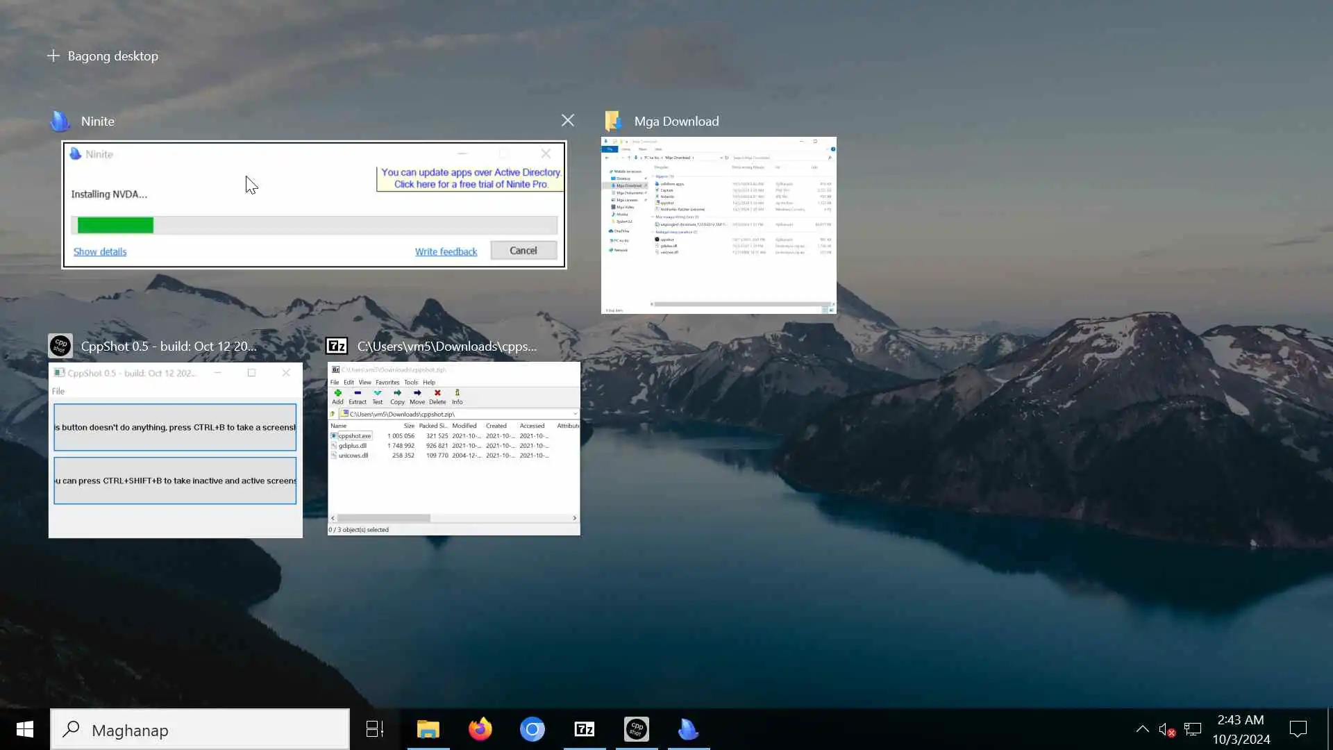This screenshot has height=750, width=1333.
Task: Open the clock showing 2:43 AM
Action: tap(1241, 729)
